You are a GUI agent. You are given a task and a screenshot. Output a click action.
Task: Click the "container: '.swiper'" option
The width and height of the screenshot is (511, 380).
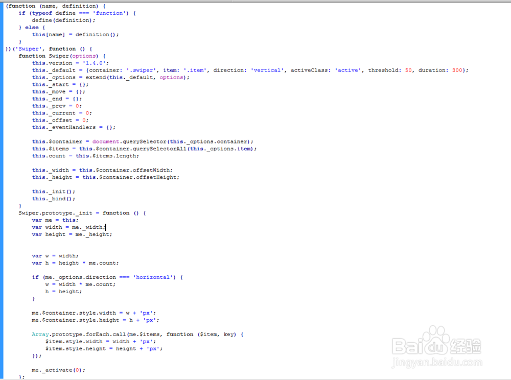point(123,70)
